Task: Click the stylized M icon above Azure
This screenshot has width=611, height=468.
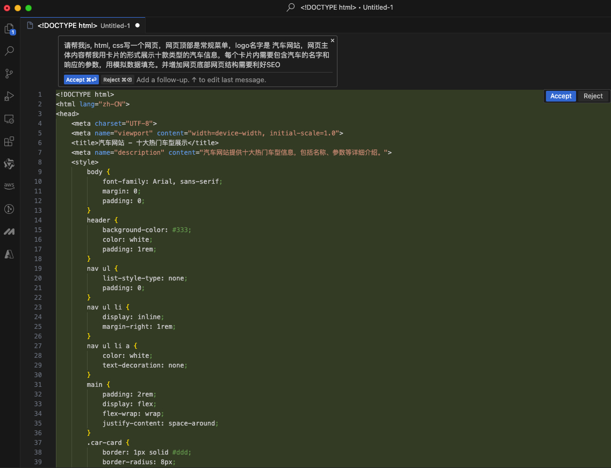Action: pos(9,232)
